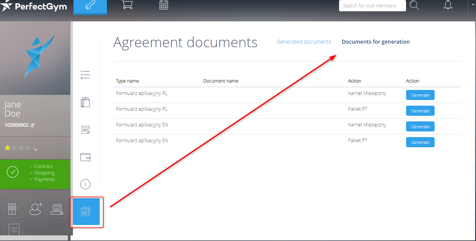The width and height of the screenshot is (476, 241).
Task: Click the key icon in top navigation
Action: coord(90,5)
